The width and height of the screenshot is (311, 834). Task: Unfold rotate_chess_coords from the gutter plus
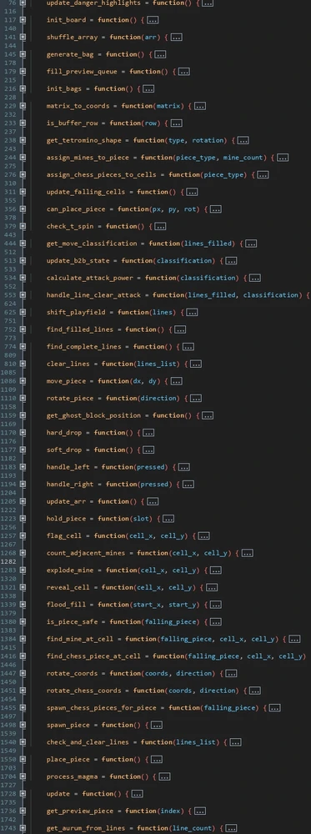click(23, 691)
